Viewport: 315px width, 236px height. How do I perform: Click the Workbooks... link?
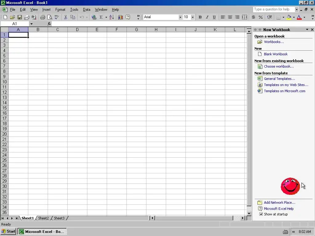(x=274, y=42)
